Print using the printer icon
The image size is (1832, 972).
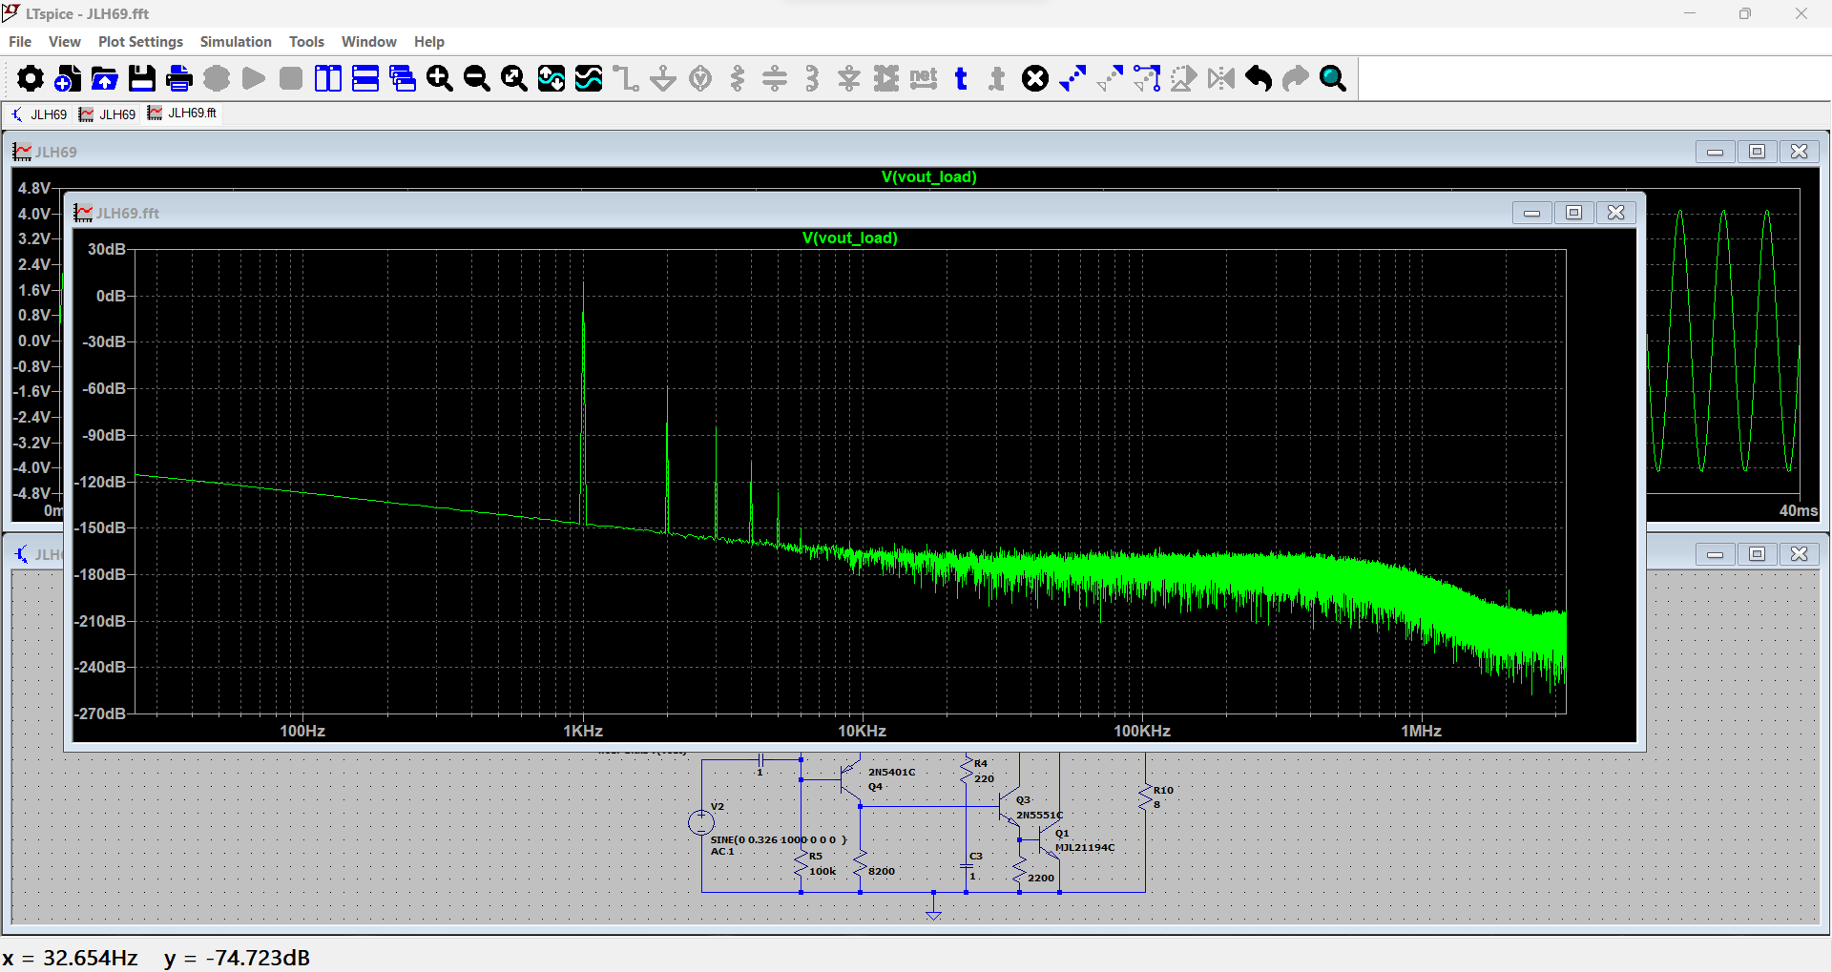pyautogui.click(x=179, y=78)
